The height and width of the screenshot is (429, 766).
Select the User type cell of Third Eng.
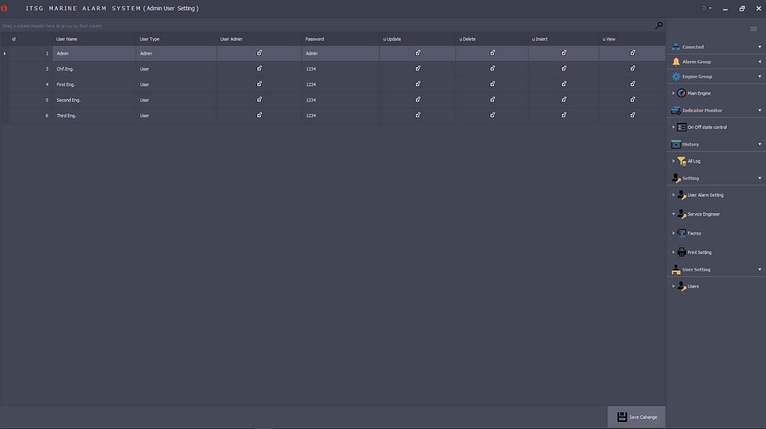(176, 116)
